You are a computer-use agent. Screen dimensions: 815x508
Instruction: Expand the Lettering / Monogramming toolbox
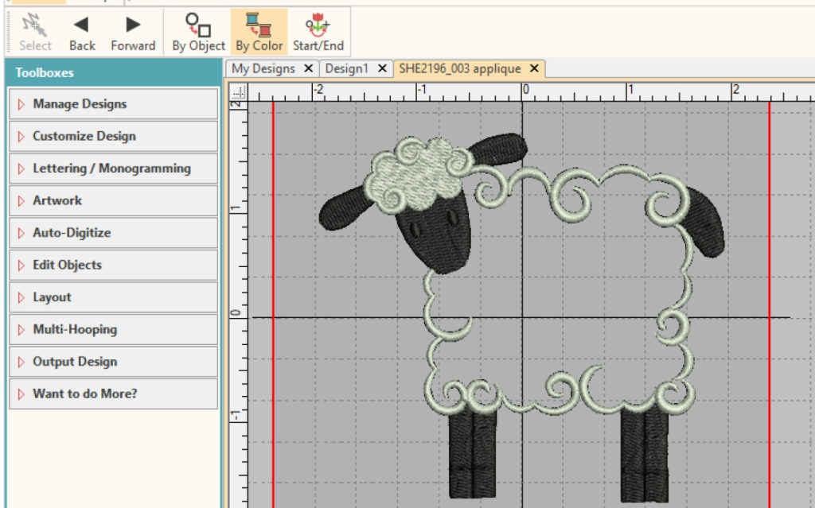[x=111, y=169]
